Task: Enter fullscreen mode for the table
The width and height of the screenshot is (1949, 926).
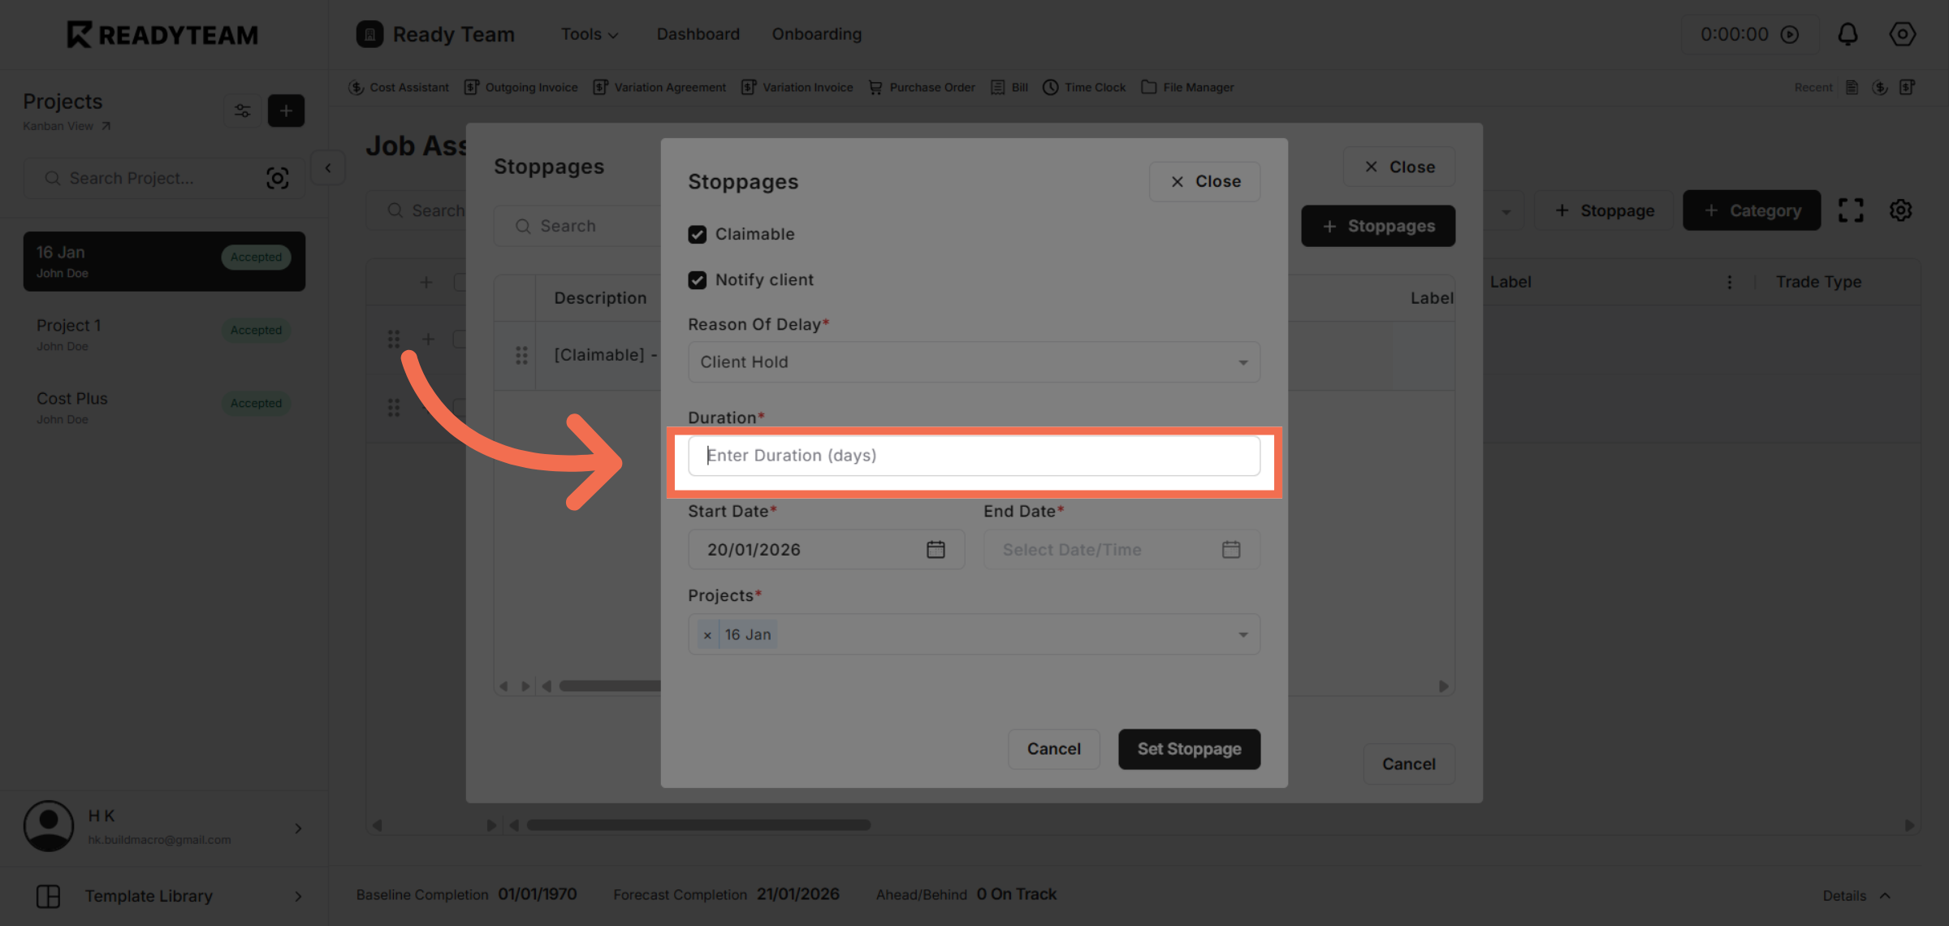Action: tap(1852, 210)
